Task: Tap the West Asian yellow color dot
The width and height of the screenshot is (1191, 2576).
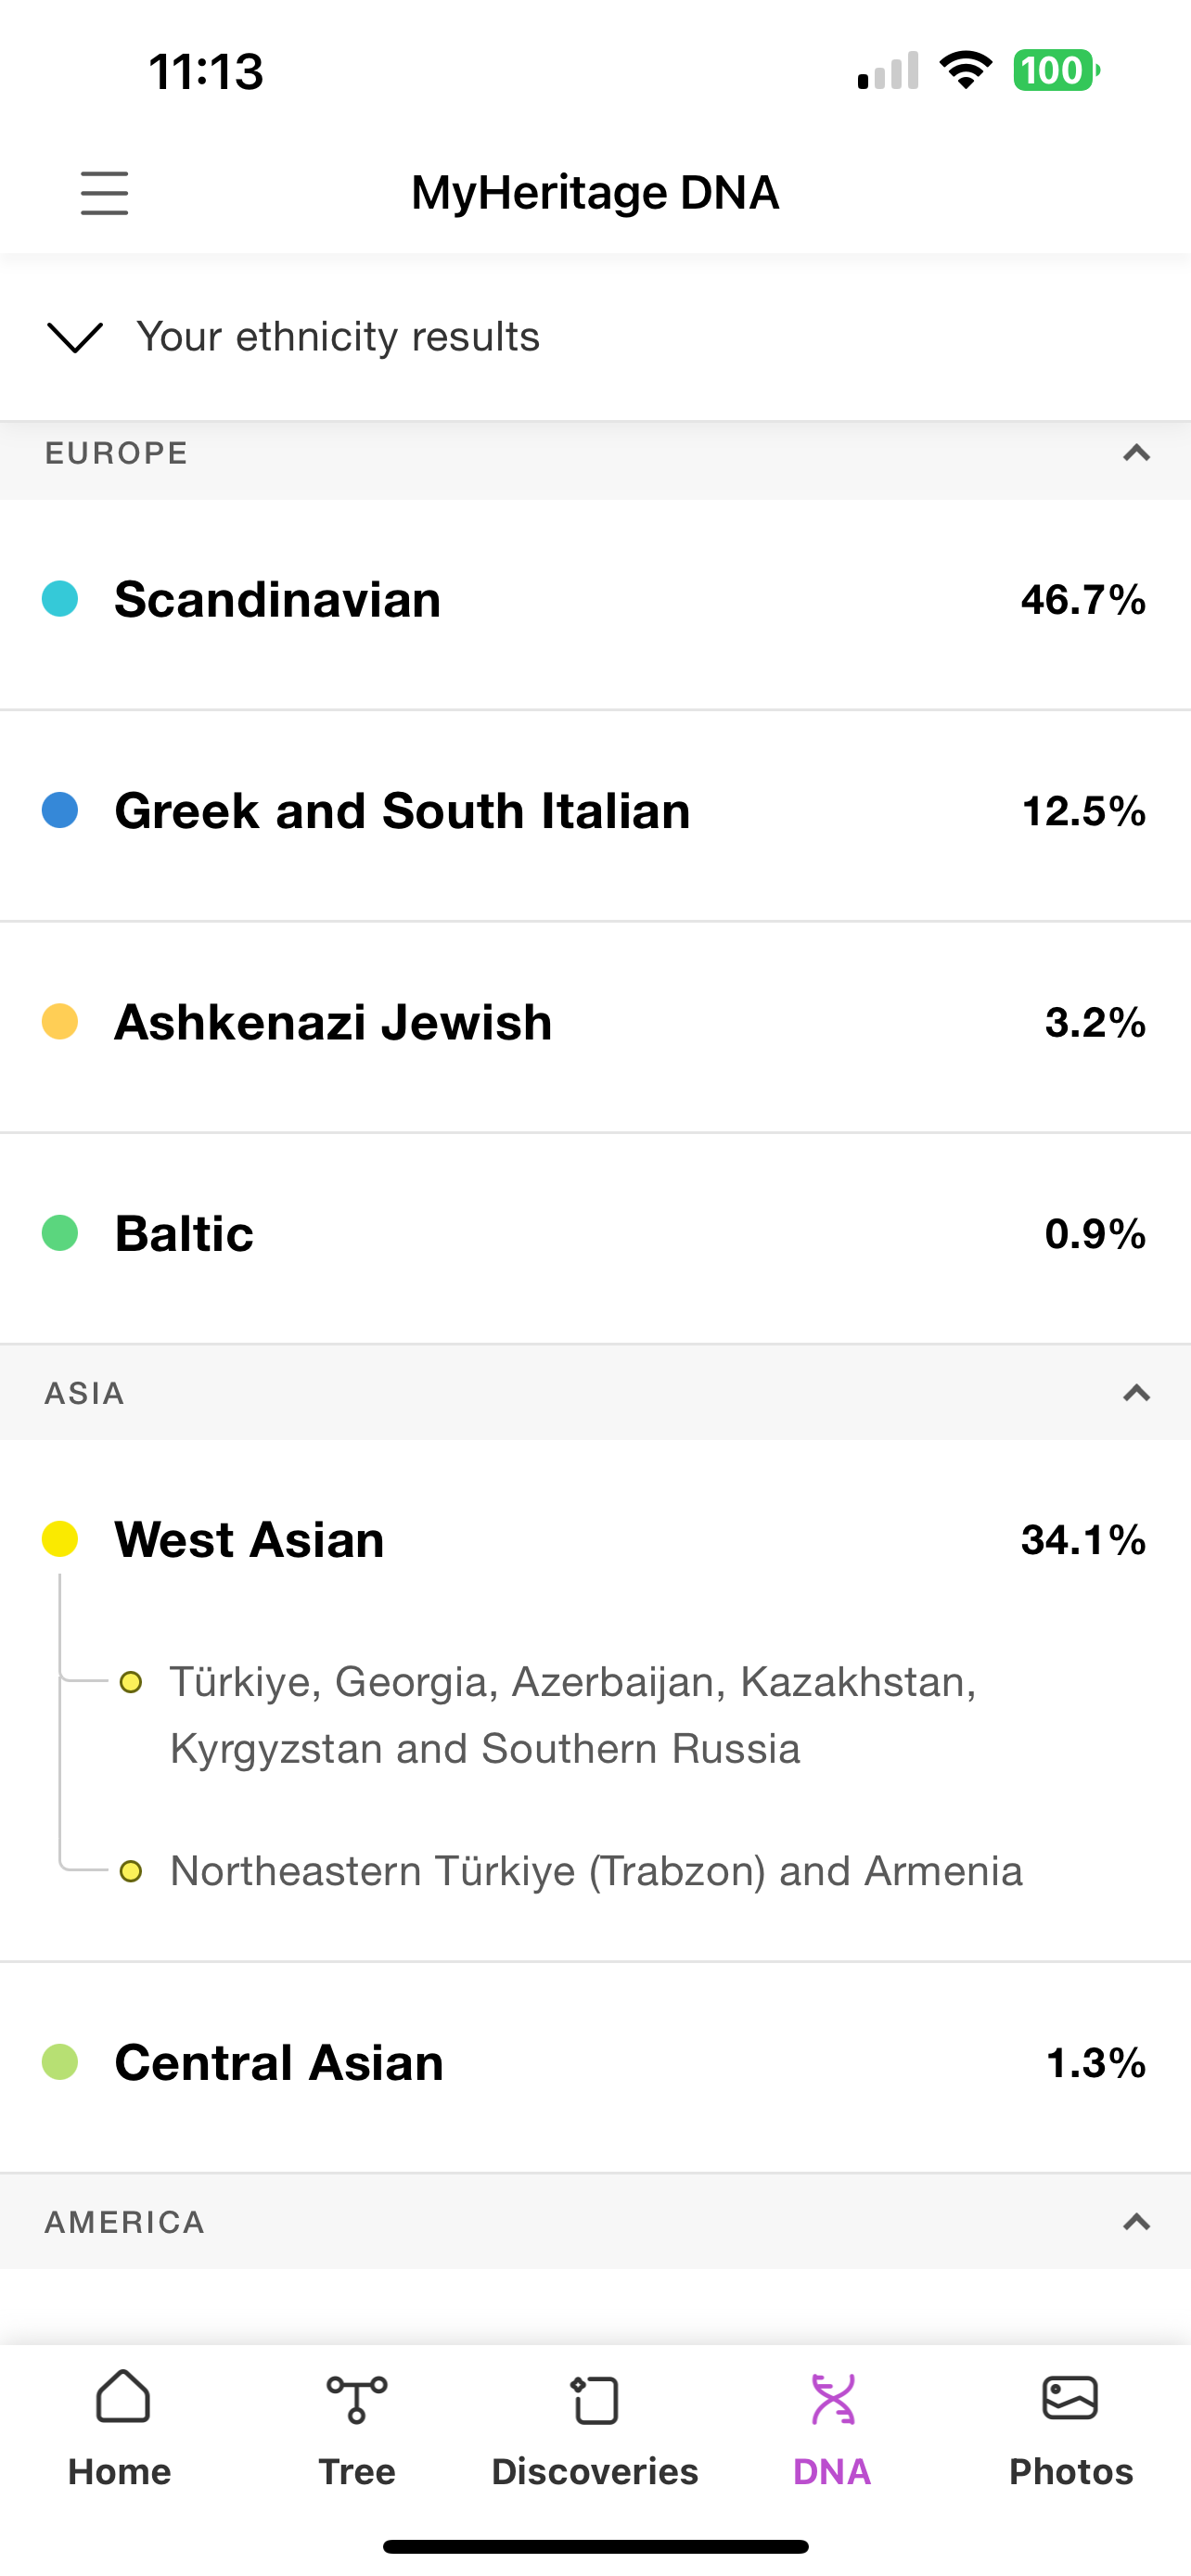Action: [x=60, y=1539]
